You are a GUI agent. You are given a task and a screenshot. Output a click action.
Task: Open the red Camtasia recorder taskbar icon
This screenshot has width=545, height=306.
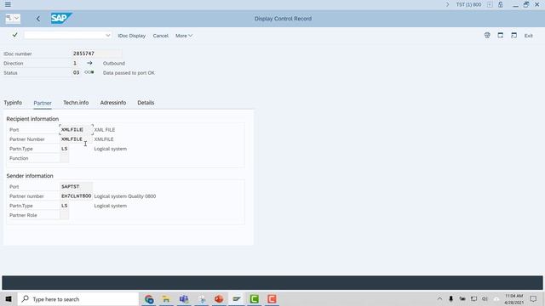[x=272, y=299]
